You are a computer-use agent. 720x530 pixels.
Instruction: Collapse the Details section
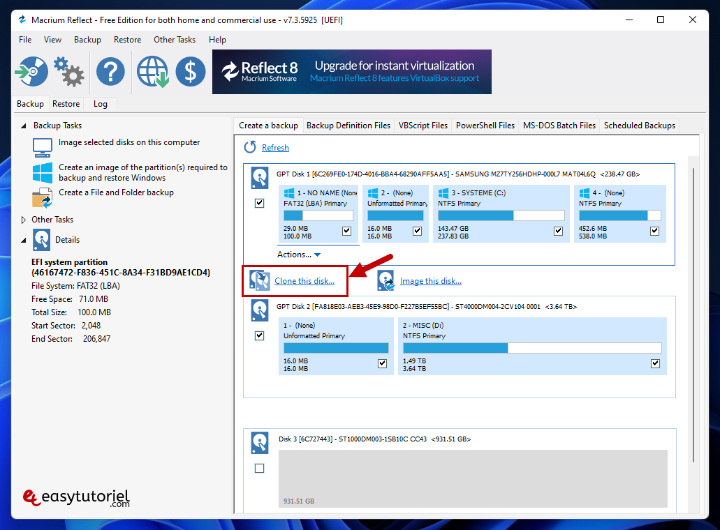tap(24, 240)
